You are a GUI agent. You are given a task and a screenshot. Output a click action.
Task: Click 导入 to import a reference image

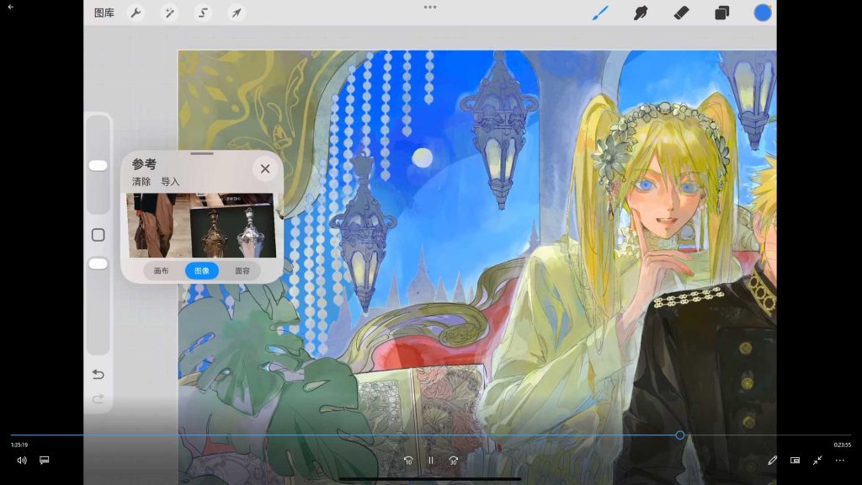click(170, 181)
